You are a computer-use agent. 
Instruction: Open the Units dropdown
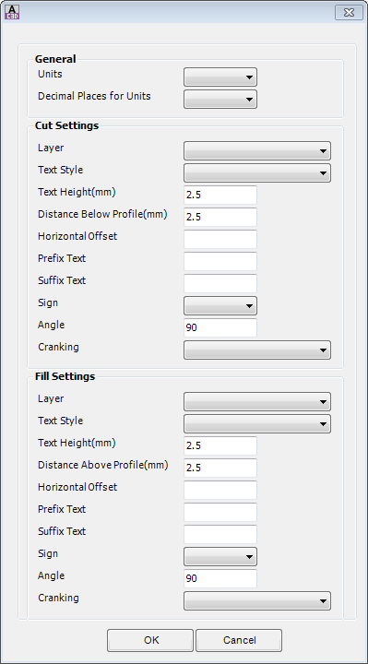[220, 77]
